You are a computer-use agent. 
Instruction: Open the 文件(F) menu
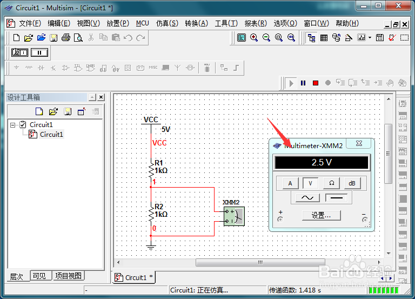(30, 24)
